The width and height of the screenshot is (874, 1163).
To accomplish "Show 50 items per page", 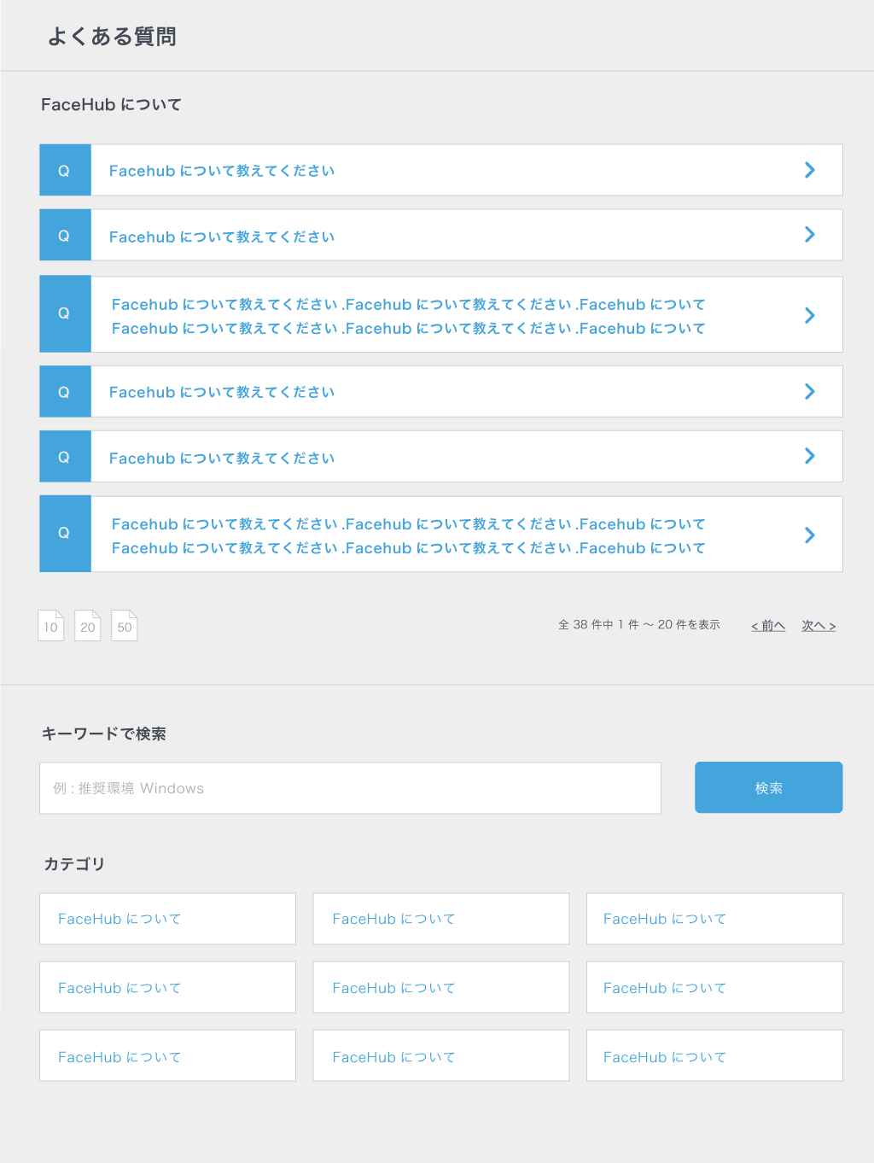I will [x=125, y=626].
